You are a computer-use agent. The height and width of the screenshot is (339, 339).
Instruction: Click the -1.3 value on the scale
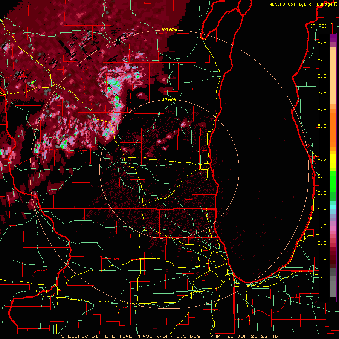(321, 276)
